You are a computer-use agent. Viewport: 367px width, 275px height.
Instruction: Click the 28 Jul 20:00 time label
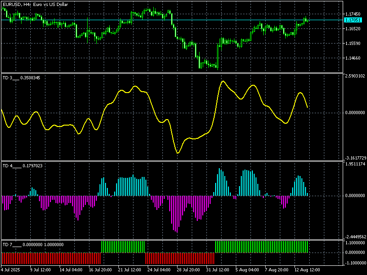coord(188,270)
